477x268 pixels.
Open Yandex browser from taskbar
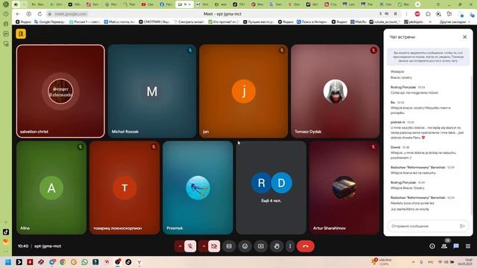tap(139, 262)
